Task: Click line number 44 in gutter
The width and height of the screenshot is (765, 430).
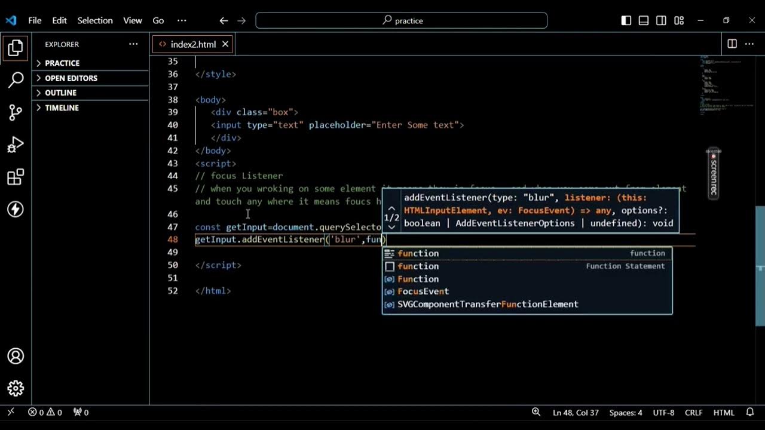Action: 172,176
